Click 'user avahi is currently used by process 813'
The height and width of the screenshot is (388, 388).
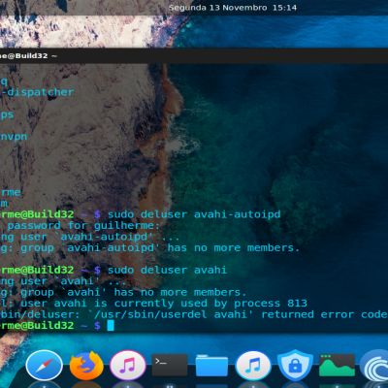tap(164, 304)
